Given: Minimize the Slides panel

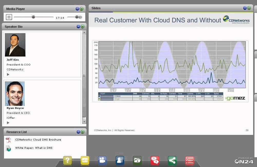Looking at the screenshot, I should tap(245, 8).
